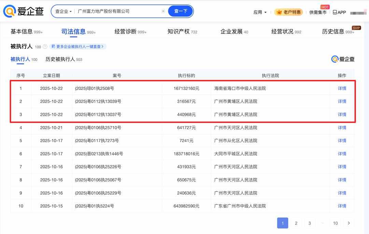Open 详情 for case 粤0106执25710号

click(x=342, y=128)
